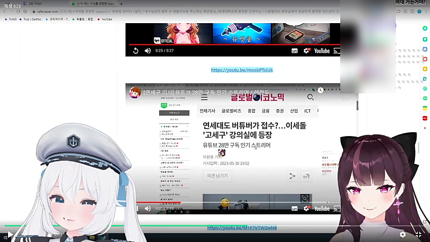The width and height of the screenshot is (430, 242).
Task: Go forward in the browser
Action: point(11,11)
